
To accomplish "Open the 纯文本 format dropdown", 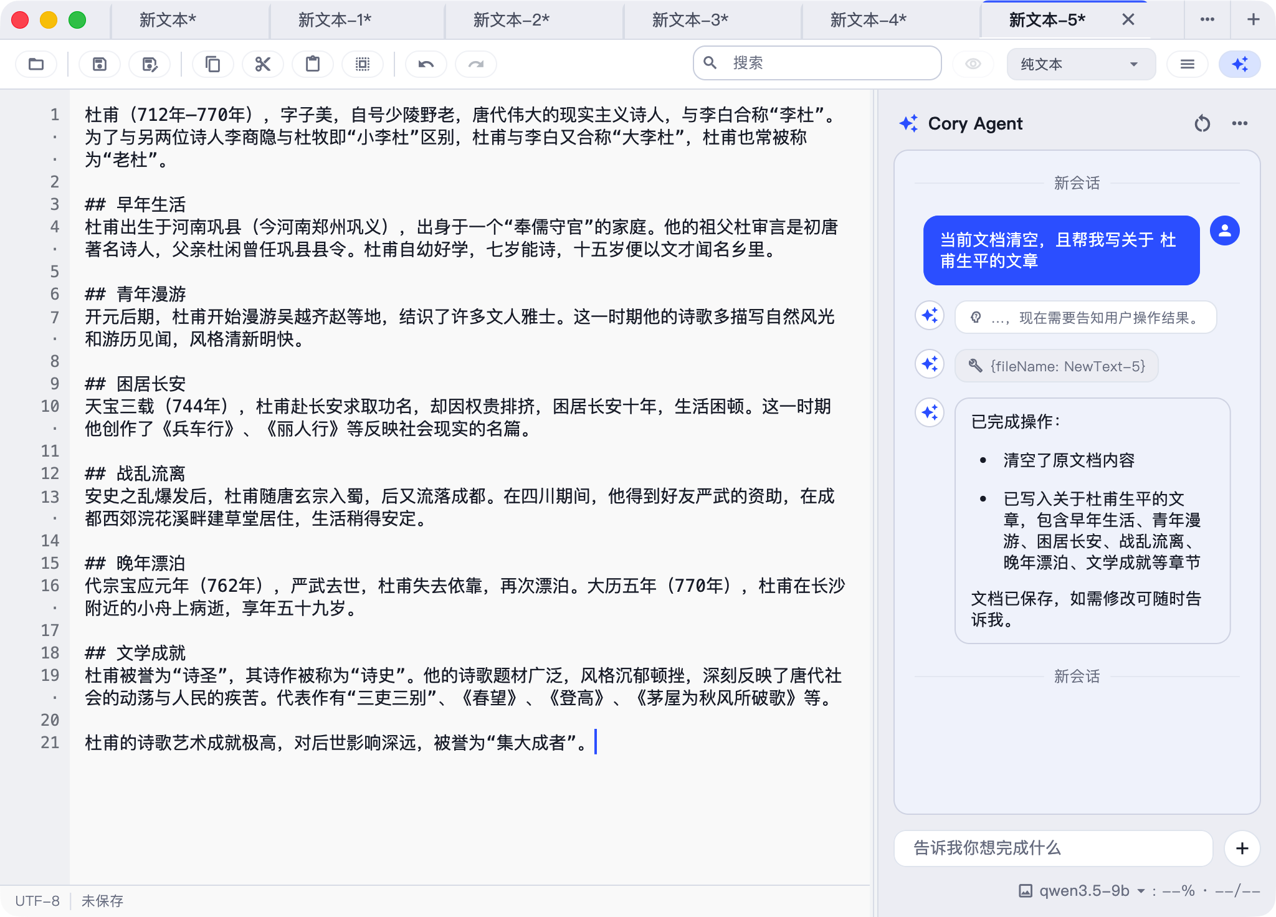I will (x=1081, y=64).
